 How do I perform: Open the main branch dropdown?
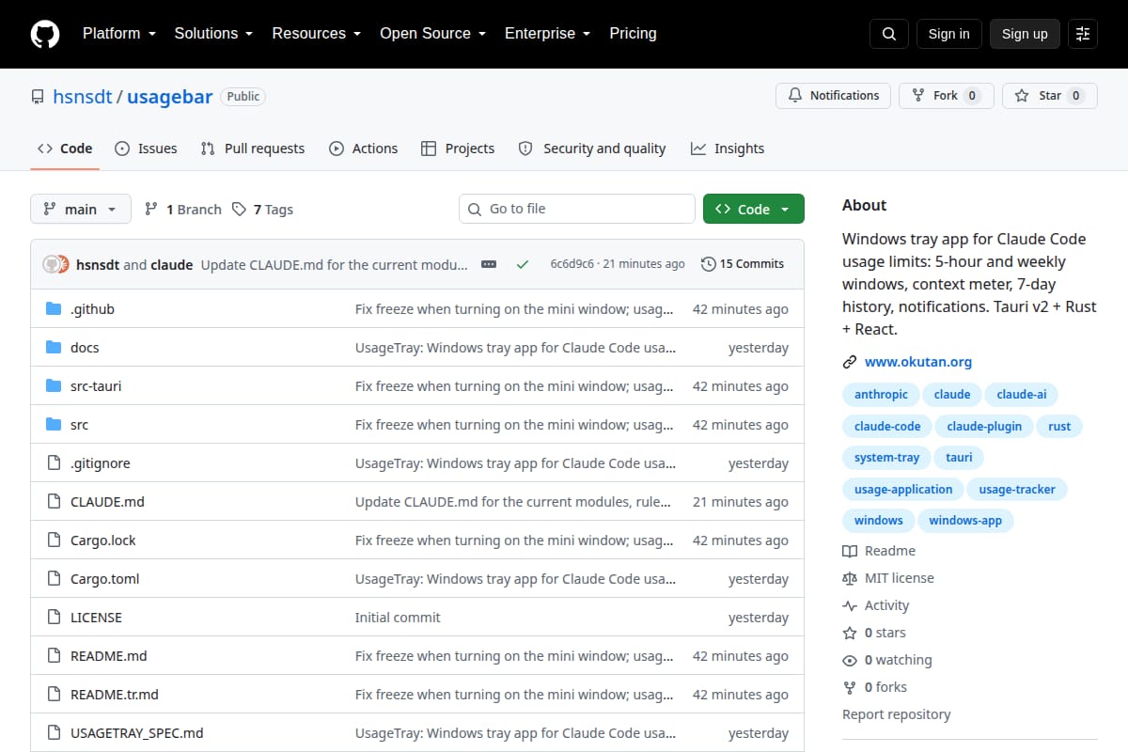[81, 209]
